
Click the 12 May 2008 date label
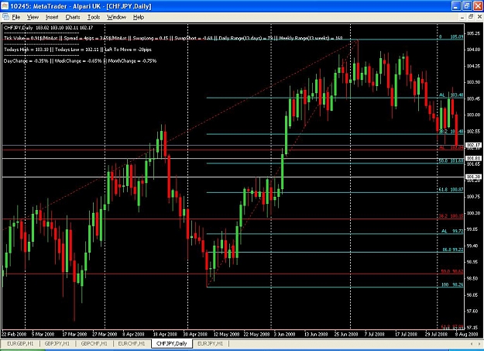point(226,334)
